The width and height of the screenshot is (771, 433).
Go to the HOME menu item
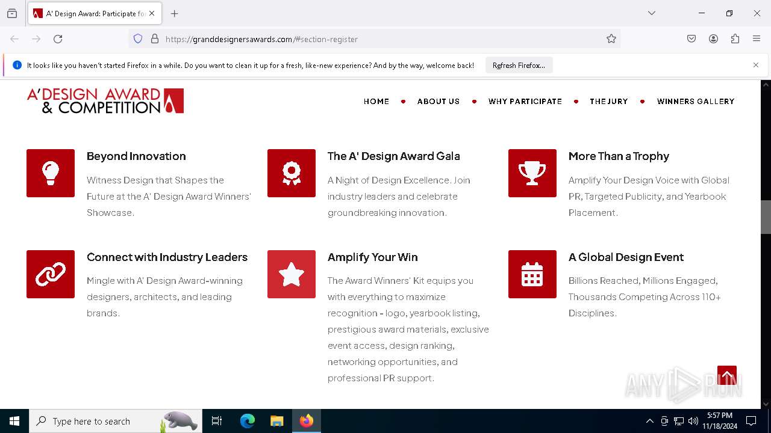coord(376,102)
